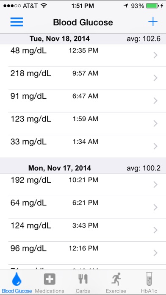Image resolution: width=166 pixels, height=295 pixels.
Task: Select the Blood Glucose droplet icon
Action: coord(17,279)
